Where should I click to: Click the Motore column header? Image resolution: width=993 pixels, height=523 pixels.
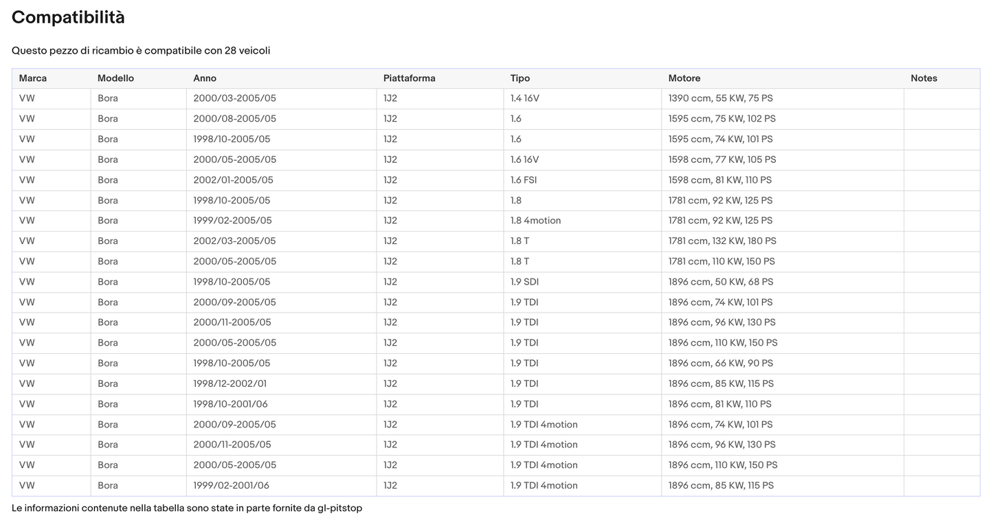tap(684, 78)
